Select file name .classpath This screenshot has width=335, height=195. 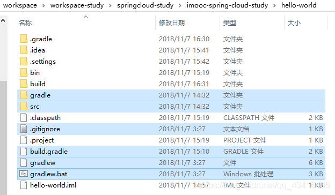(45, 118)
